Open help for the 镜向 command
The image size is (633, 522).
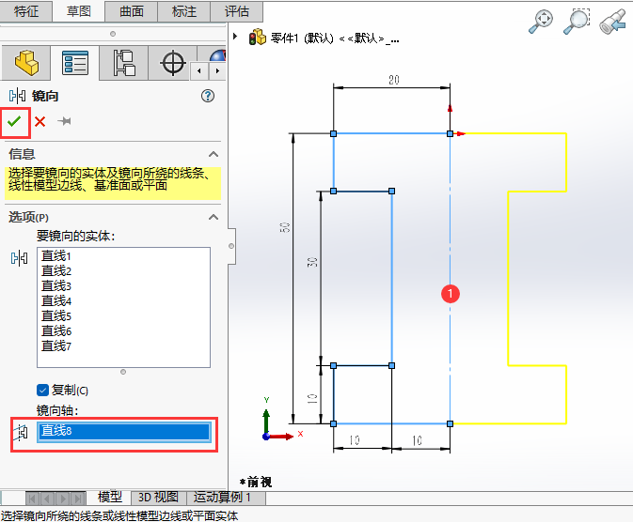(x=208, y=96)
